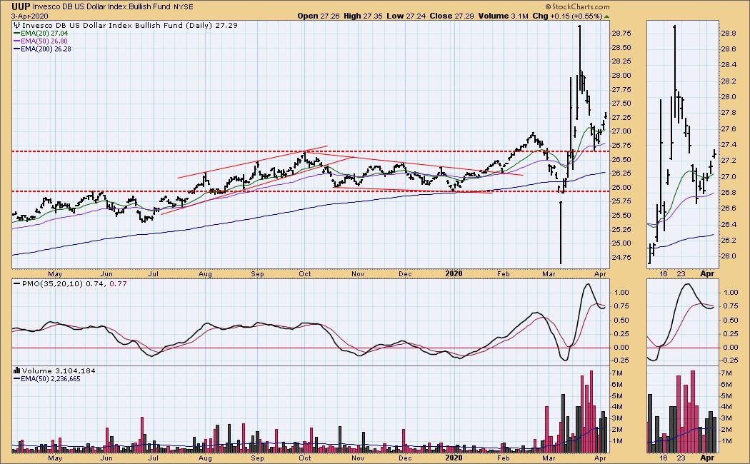Click the 2020 label under the volume panel

454,458
